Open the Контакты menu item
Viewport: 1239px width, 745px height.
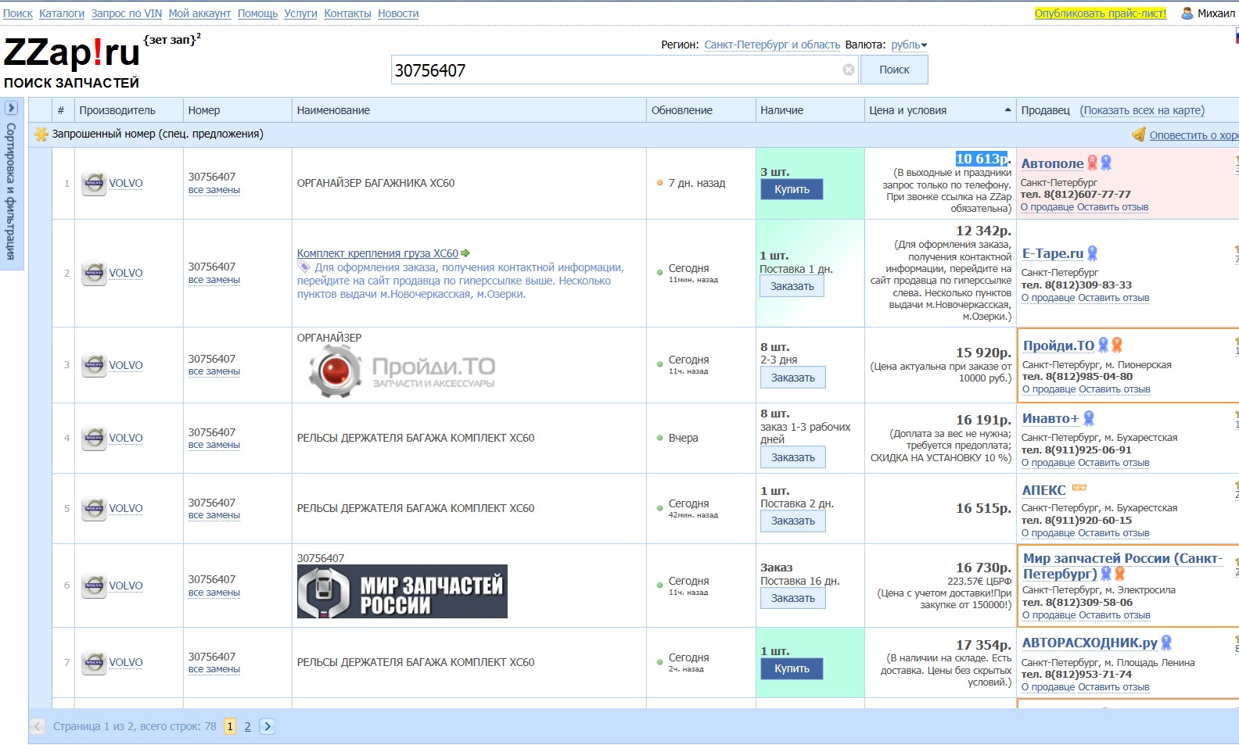tap(347, 13)
